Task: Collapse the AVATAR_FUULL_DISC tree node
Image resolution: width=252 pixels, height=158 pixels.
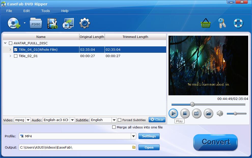Action: (x=5, y=43)
